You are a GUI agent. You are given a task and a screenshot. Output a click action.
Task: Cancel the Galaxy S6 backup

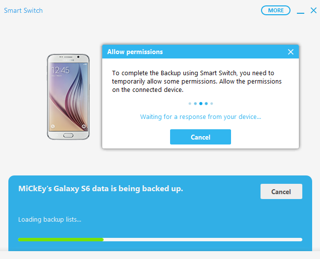(x=281, y=192)
